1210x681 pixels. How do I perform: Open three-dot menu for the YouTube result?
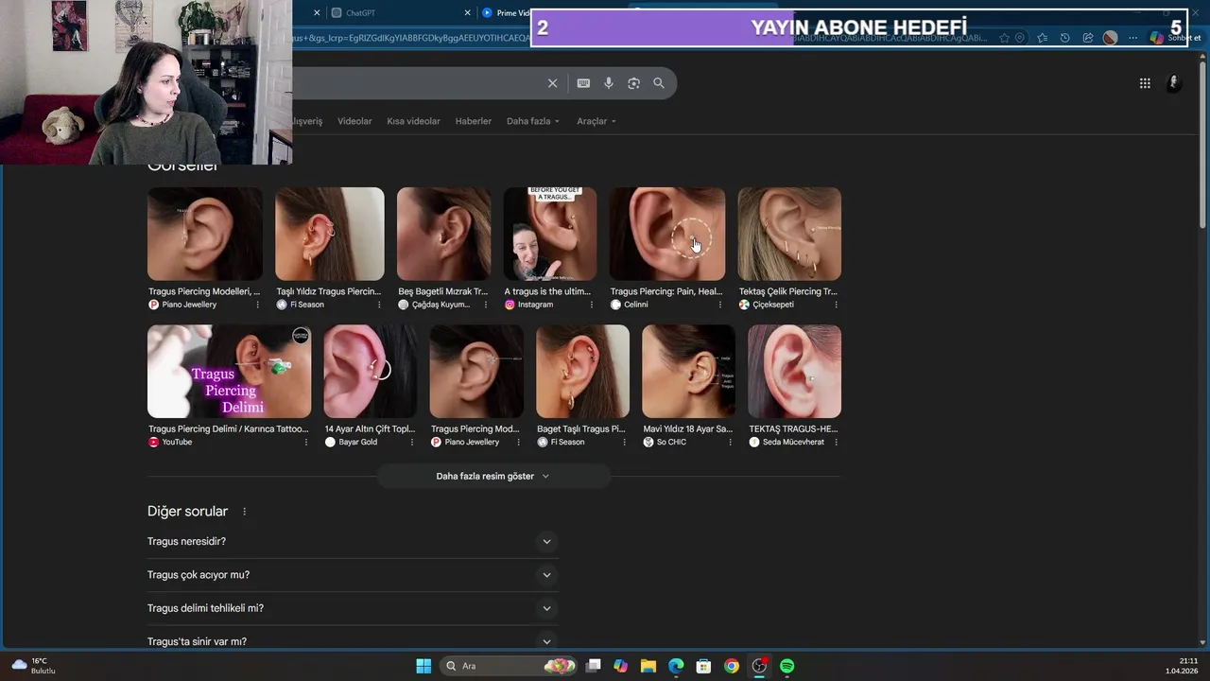[306, 442]
